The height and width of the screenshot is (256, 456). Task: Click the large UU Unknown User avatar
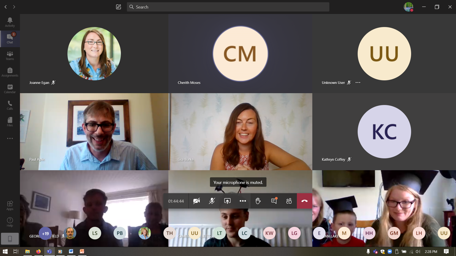click(x=384, y=53)
